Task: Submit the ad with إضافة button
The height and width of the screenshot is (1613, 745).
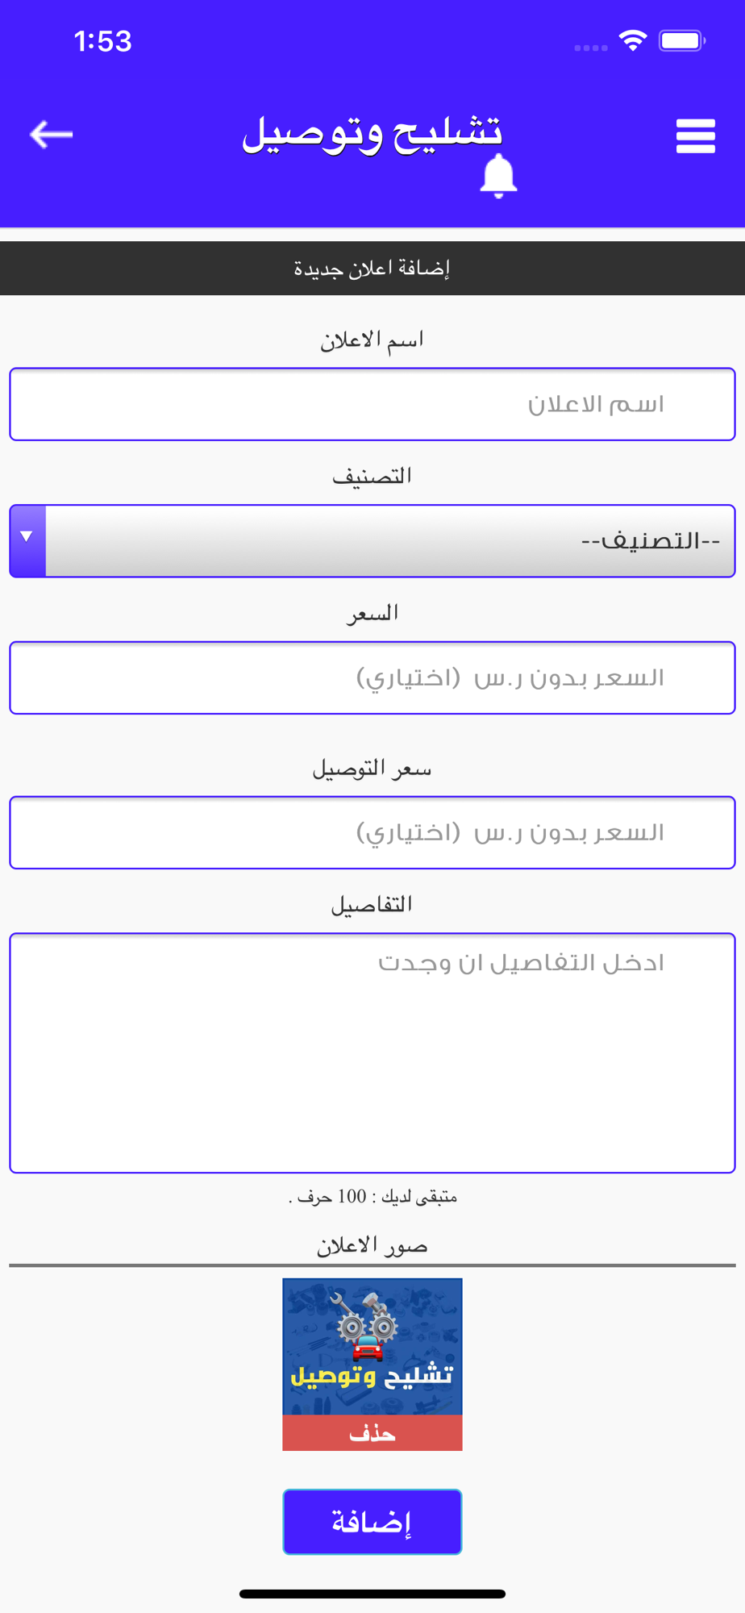Action: [372, 1522]
